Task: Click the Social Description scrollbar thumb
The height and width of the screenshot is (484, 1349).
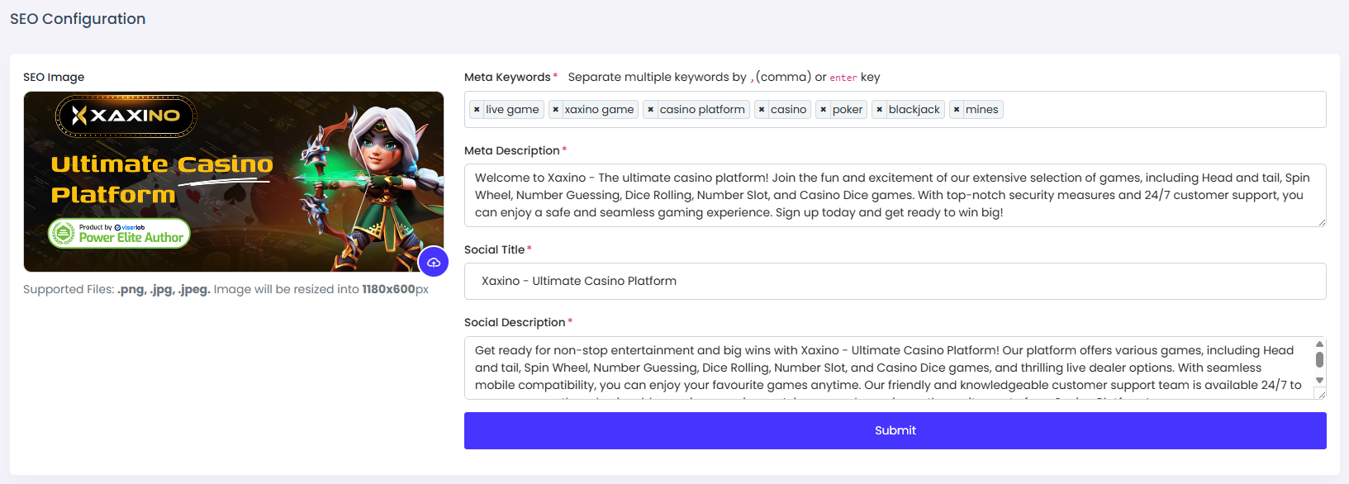Action: tap(1319, 359)
